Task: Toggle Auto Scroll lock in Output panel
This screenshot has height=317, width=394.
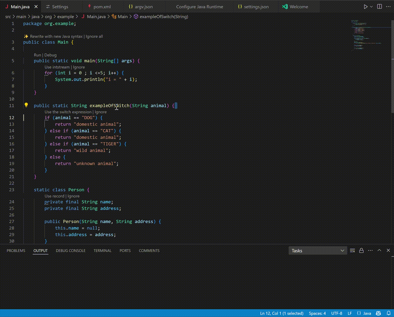Action: [361, 250]
